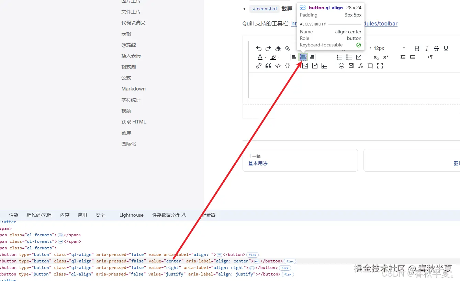Switch to the Lighthouse tab in DevTools
The image size is (460, 281).
[131, 215]
